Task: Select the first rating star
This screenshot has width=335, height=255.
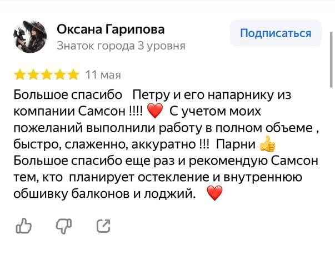Action: pyautogui.click(x=20, y=75)
